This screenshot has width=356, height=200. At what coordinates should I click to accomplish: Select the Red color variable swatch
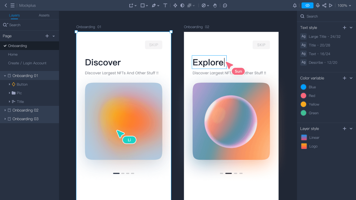[303, 96]
